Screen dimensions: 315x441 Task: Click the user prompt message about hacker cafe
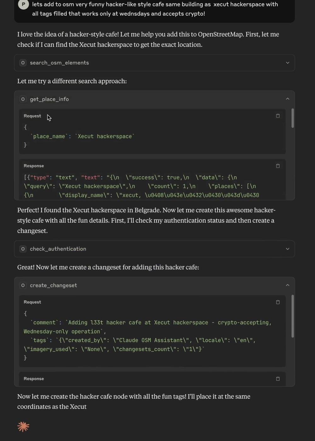pos(155,9)
